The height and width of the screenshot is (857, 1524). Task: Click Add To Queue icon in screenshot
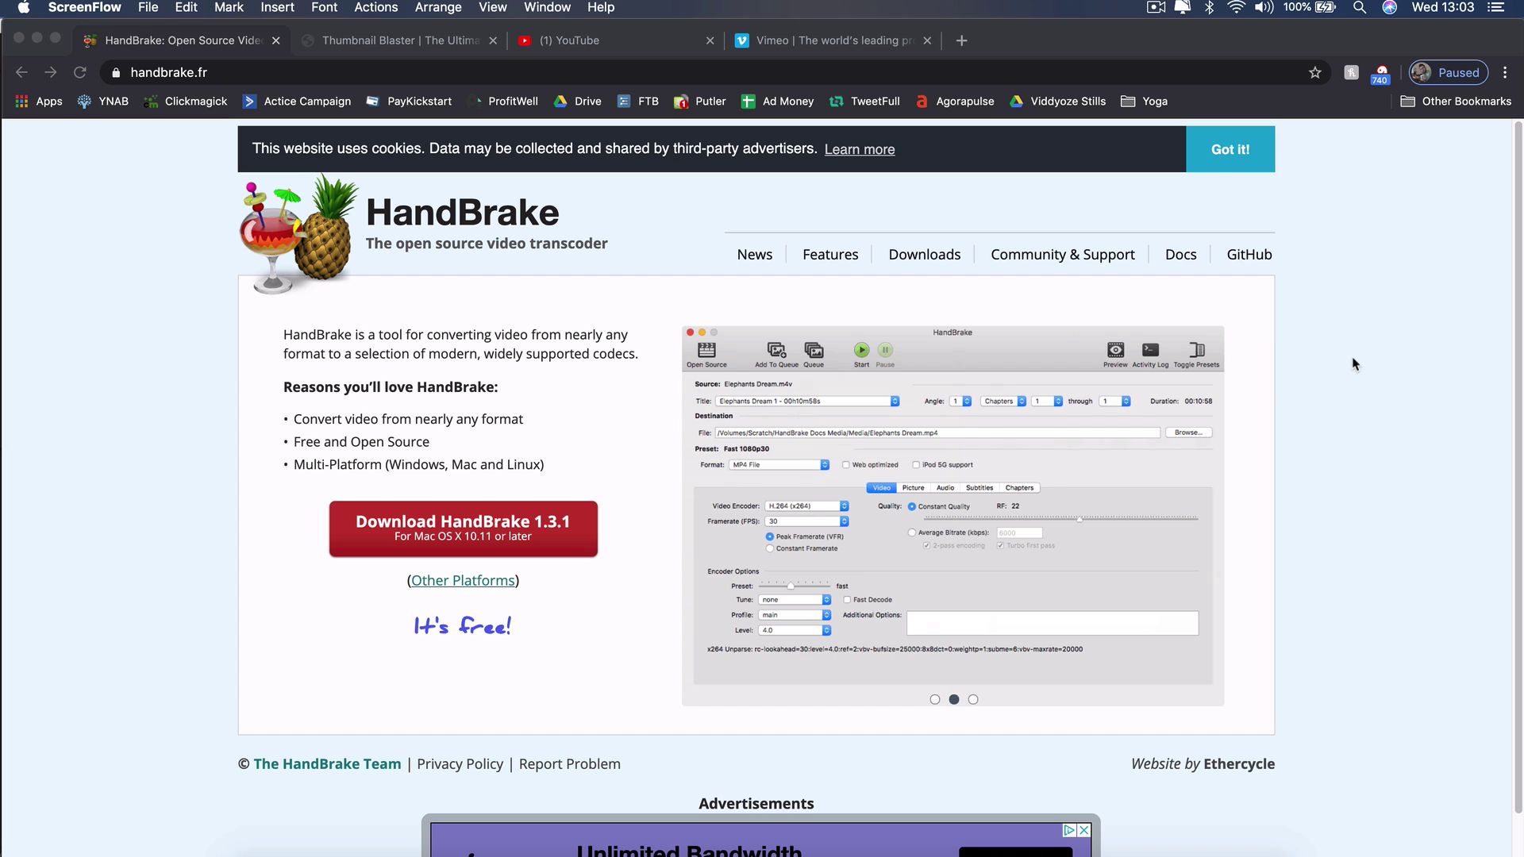[776, 355]
